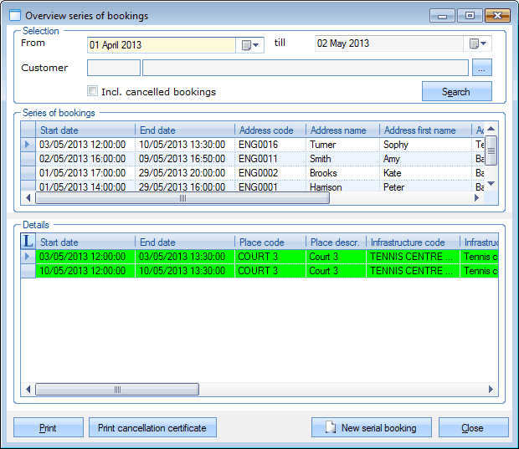This screenshot has height=449, width=519.
Task: Click Details Start date column header
Action: pyautogui.click(x=85, y=242)
